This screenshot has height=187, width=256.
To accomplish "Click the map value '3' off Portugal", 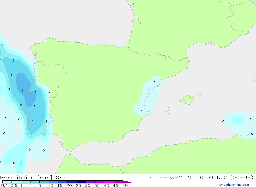I will click(x=12, y=75).
